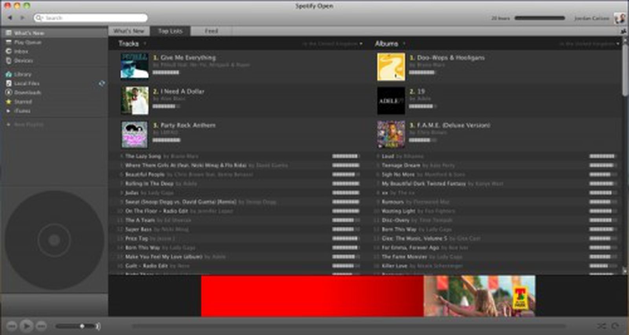Viewport: 629px width, 335px height.
Task: Select the Top Lists tab
Action: pos(170,31)
